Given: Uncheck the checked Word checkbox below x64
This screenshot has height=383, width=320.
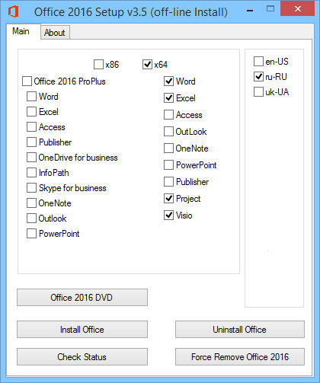Looking at the screenshot, I should tap(168, 81).
